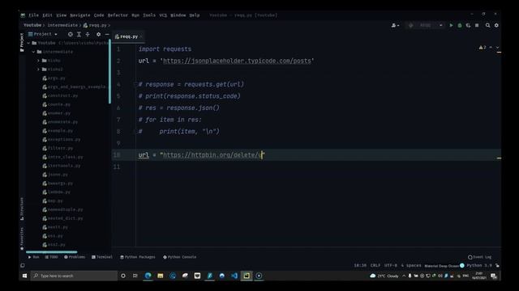Open IDE settings gear in top toolbar

tap(496, 25)
